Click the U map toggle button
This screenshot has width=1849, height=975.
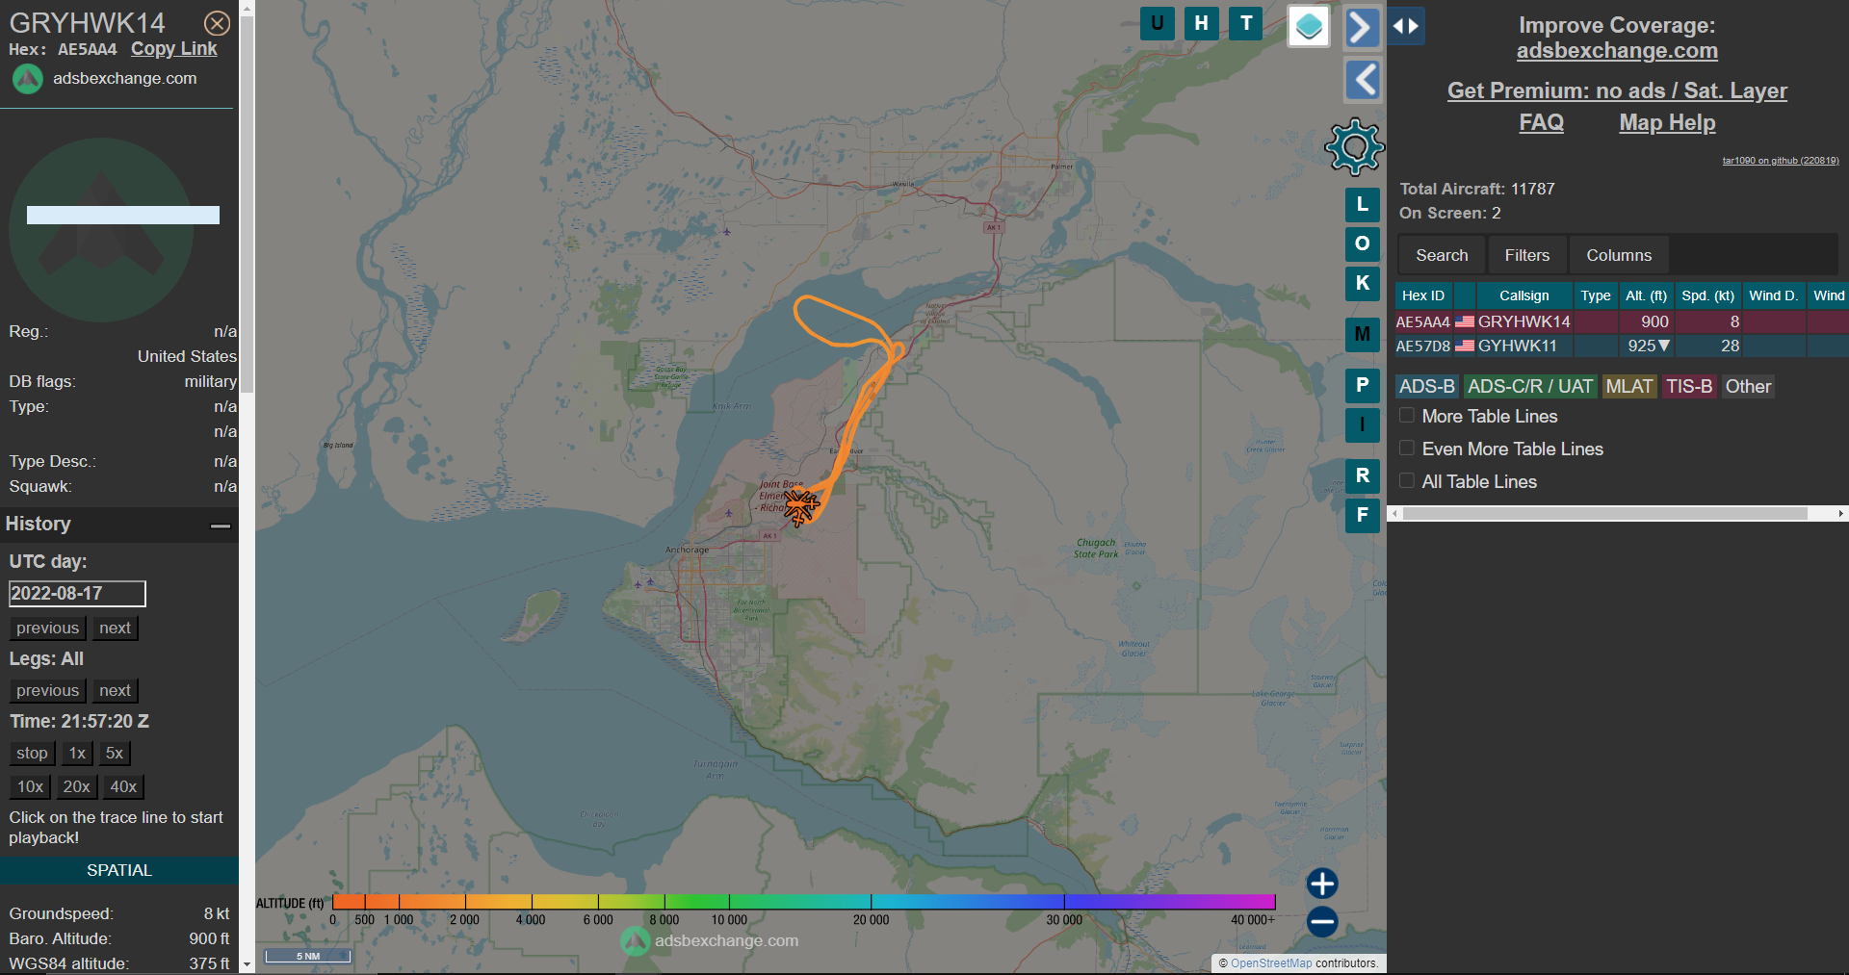point(1157,23)
